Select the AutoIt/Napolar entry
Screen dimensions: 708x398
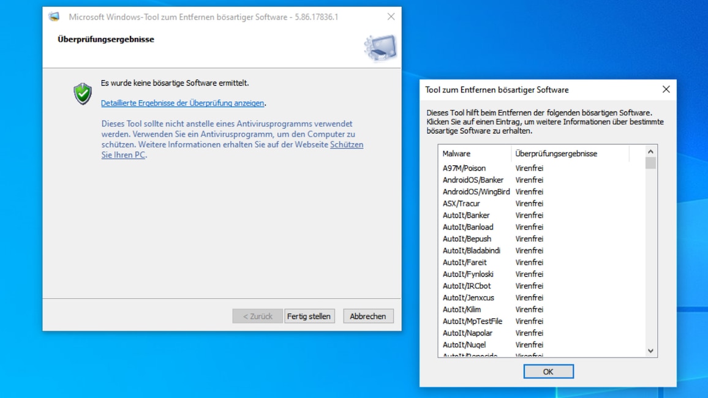[467, 332]
